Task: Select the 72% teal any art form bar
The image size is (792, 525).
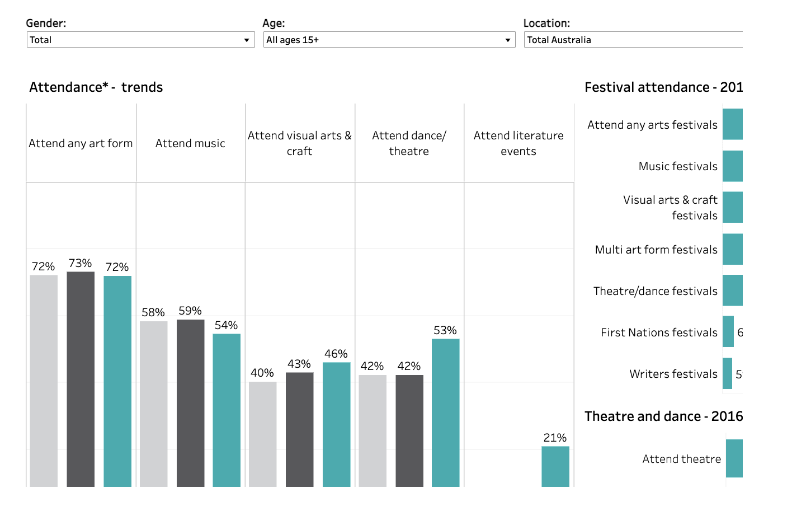Action: click(x=117, y=381)
